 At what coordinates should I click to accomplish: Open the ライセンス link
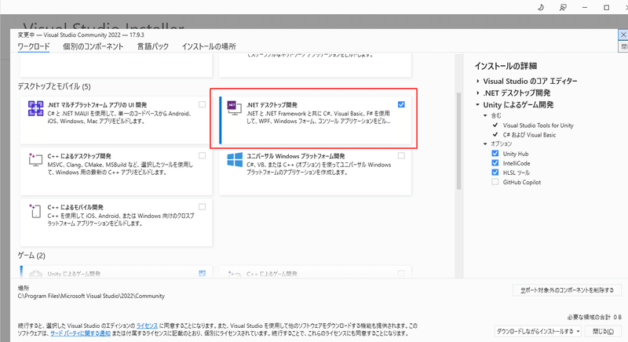click(x=147, y=326)
